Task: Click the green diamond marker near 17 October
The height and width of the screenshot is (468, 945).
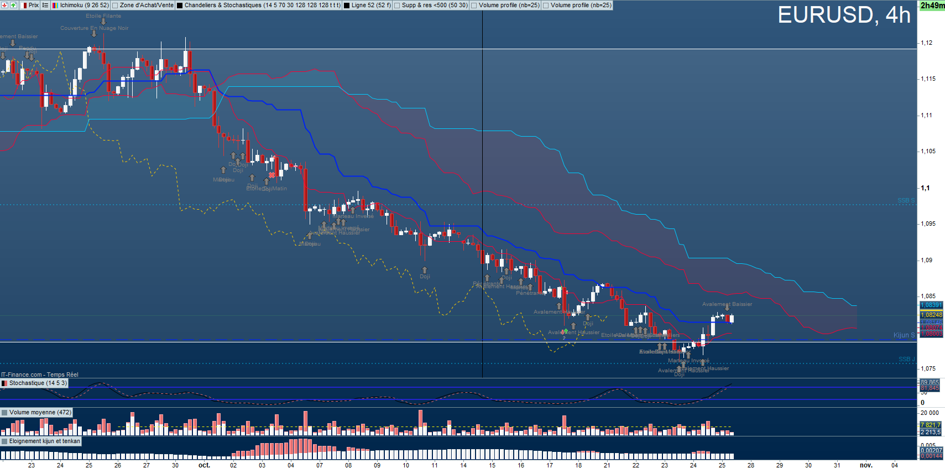Action: click(x=565, y=331)
